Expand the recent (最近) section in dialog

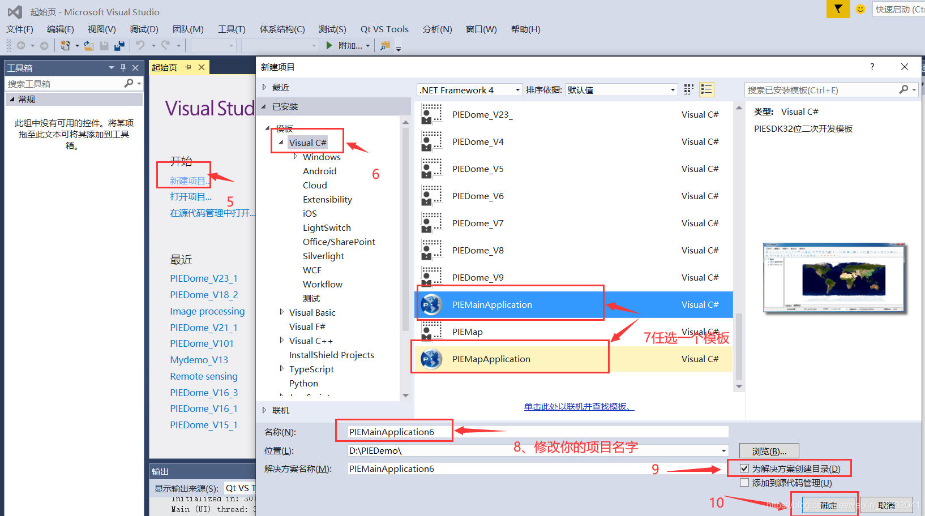click(264, 87)
